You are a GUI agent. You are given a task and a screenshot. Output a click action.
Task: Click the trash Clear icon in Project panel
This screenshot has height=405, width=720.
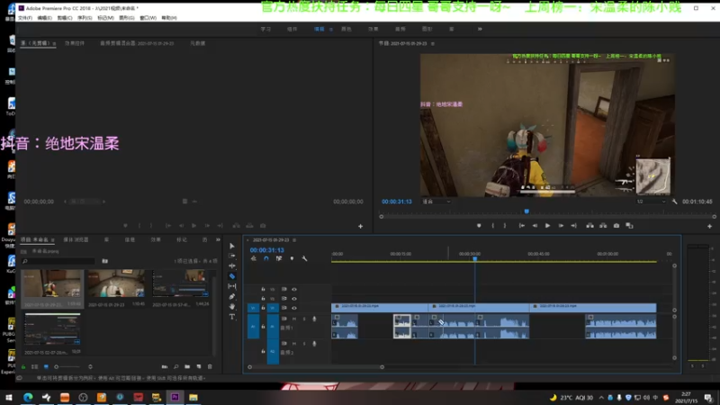pyautogui.click(x=210, y=366)
